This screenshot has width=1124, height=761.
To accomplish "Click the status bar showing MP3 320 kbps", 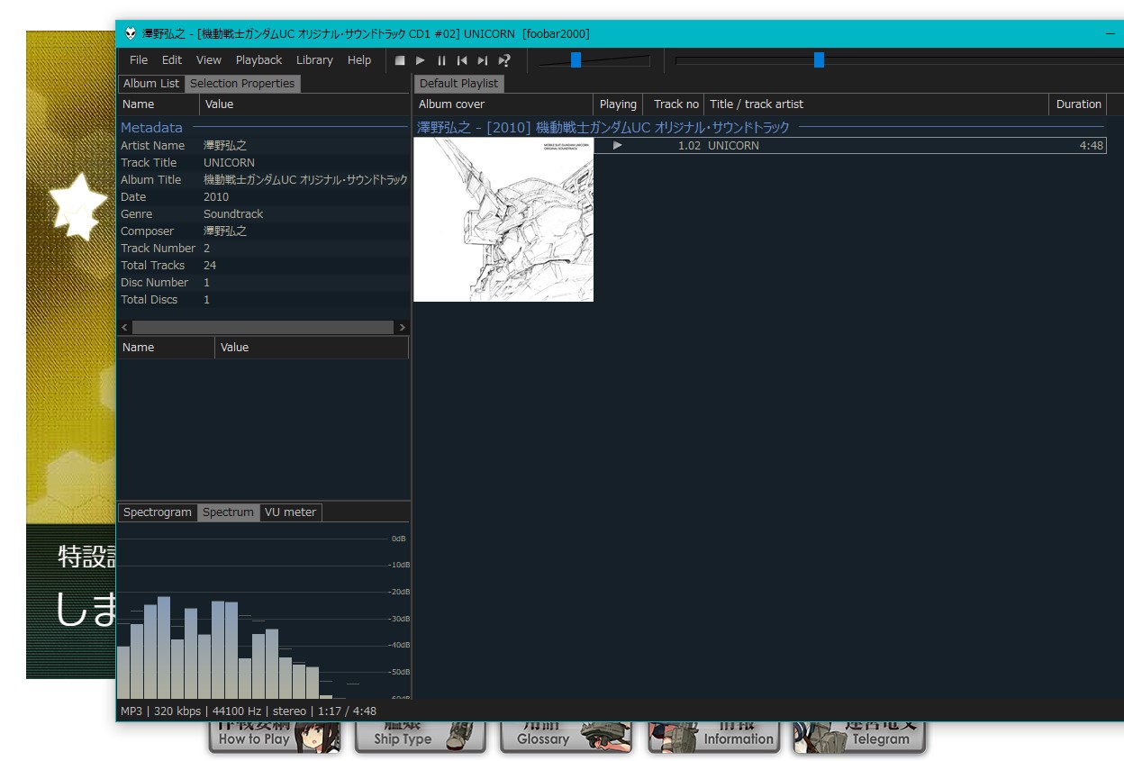I will coord(249,711).
